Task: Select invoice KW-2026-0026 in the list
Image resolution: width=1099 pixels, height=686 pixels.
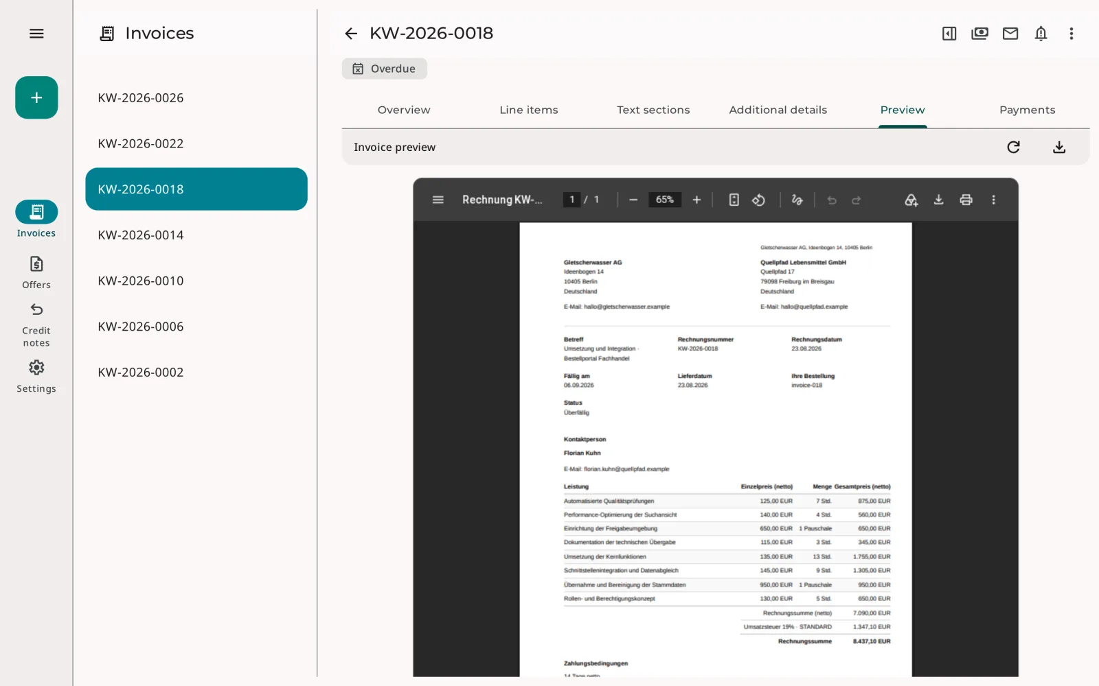Action: [196, 97]
